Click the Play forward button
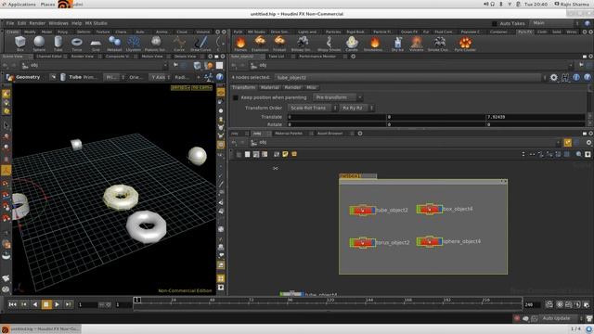The width and height of the screenshot is (594, 334). coord(57,304)
